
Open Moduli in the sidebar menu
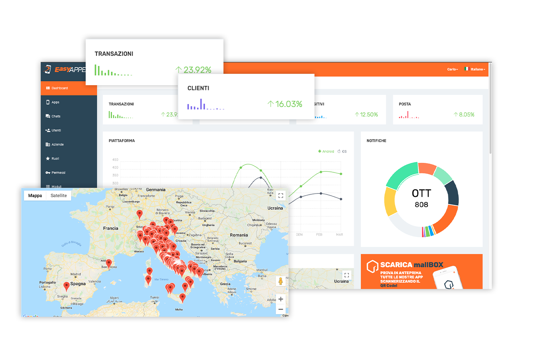69,186
